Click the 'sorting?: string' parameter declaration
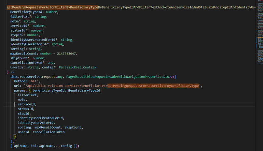Screen dimensions: 263x151 click(x=26, y=49)
